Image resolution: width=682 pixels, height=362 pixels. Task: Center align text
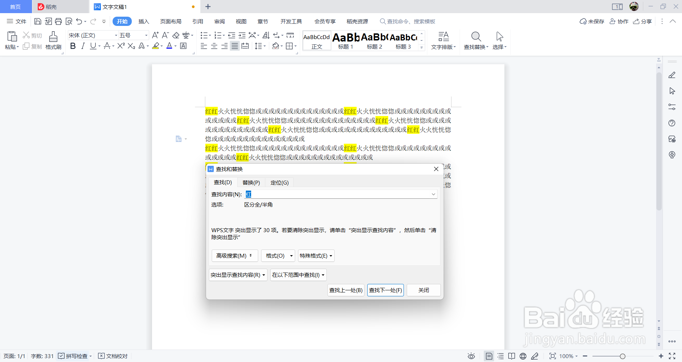pyautogui.click(x=214, y=46)
